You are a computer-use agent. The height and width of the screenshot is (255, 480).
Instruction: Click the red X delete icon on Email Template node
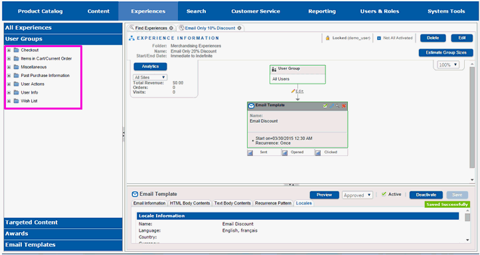point(344,106)
